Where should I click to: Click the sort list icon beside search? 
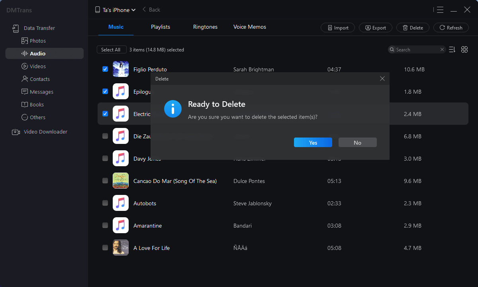pos(452,49)
